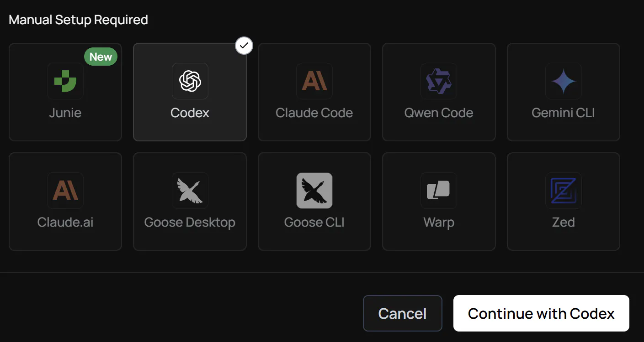Click the Junie logo icon
The image size is (644, 342).
pos(65,81)
